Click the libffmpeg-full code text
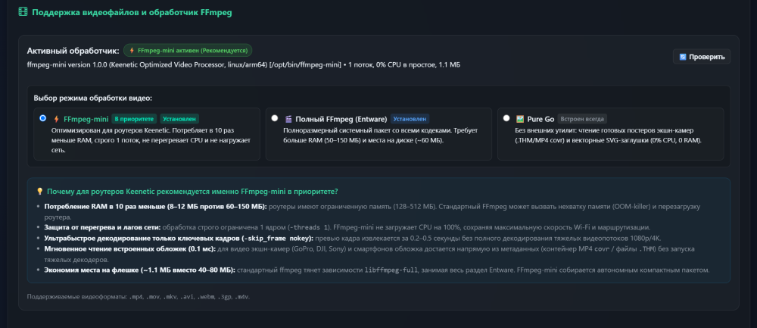 (x=391, y=270)
